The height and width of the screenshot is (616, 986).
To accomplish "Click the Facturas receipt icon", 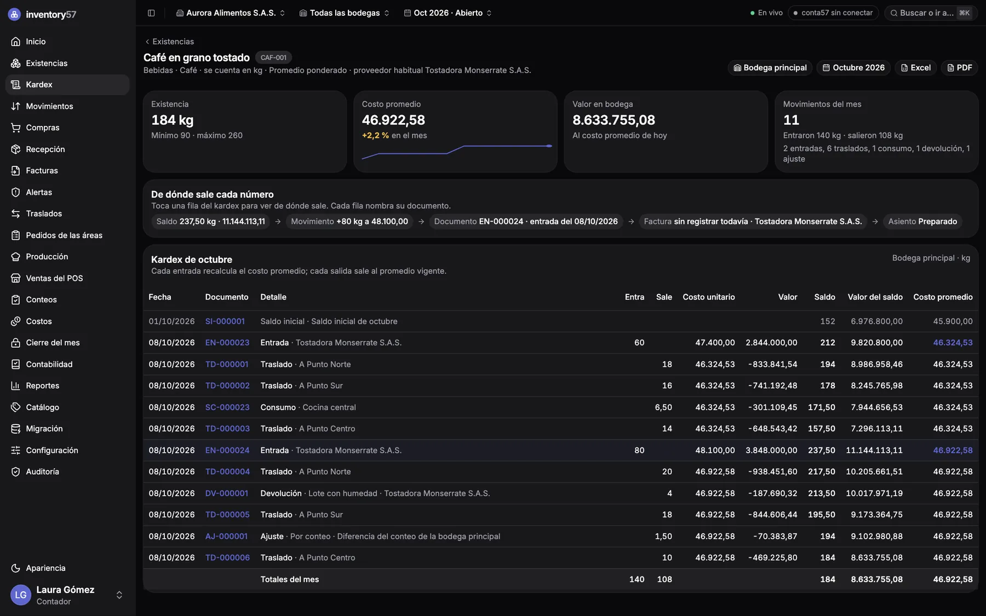I will [16, 171].
